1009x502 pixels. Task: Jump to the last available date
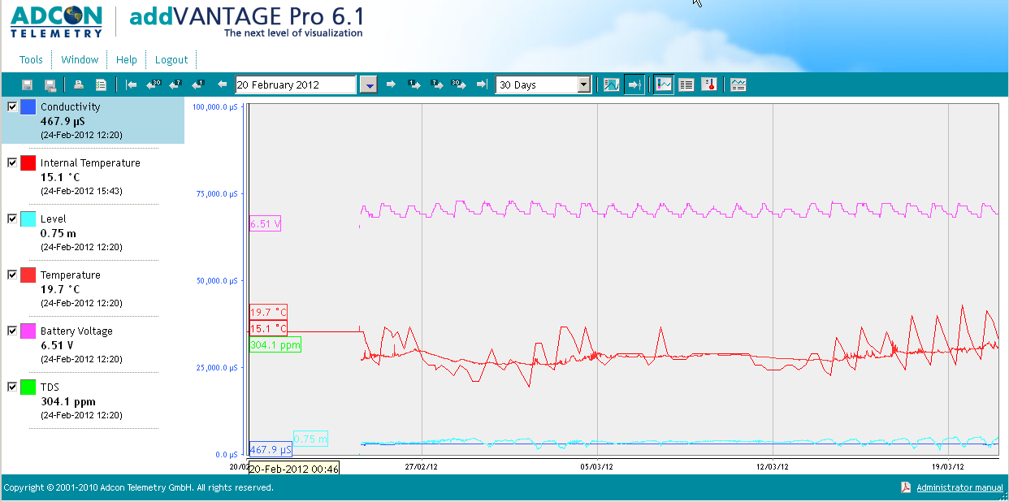[x=482, y=84]
